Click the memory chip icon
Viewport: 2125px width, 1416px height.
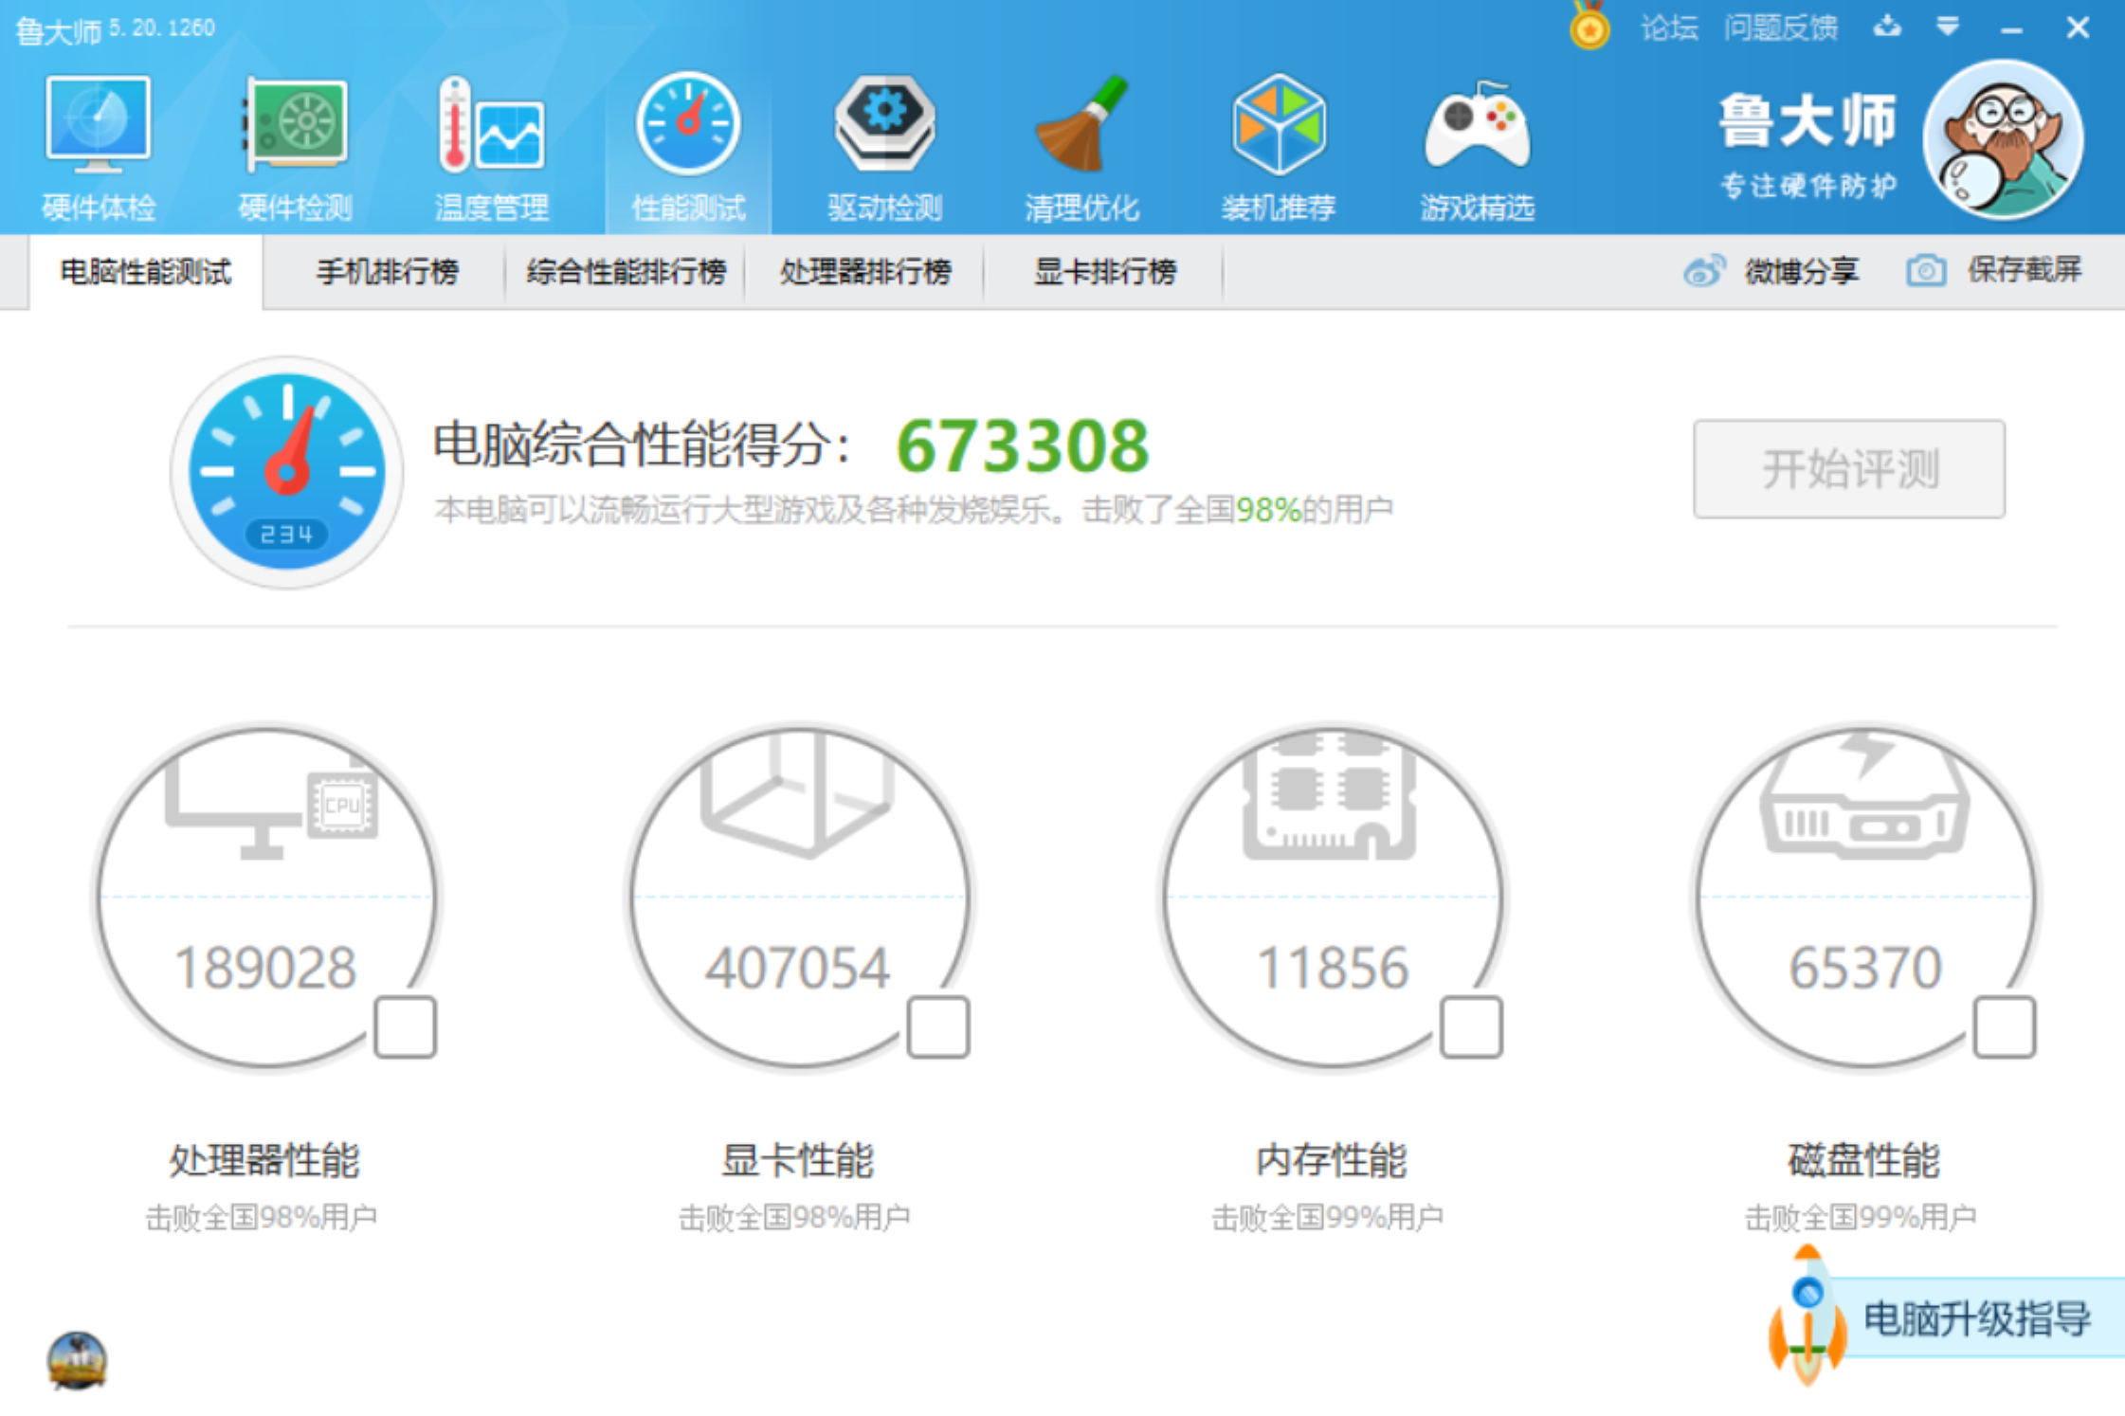(1330, 796)
